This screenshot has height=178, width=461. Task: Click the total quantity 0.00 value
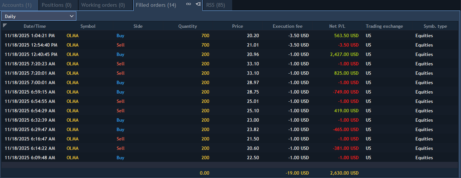point(204,173)
